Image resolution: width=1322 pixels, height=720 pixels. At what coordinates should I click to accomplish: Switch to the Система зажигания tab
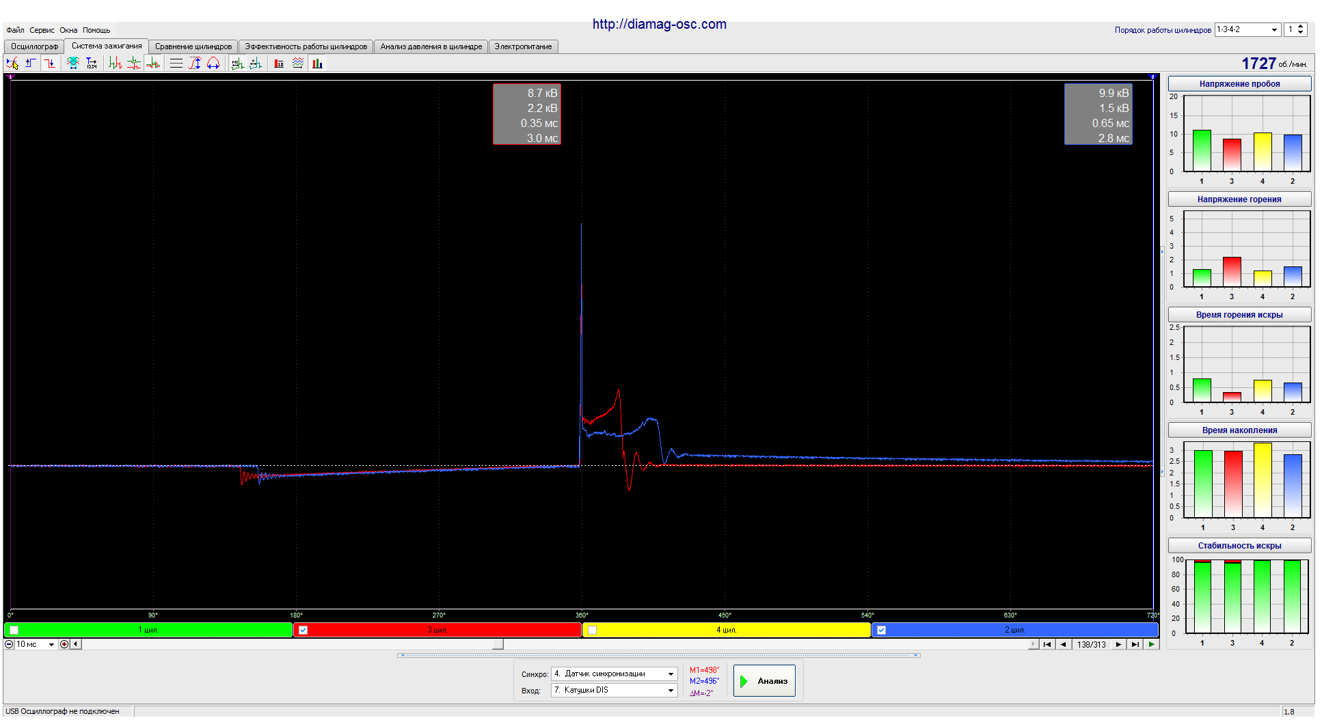[107, 46]
